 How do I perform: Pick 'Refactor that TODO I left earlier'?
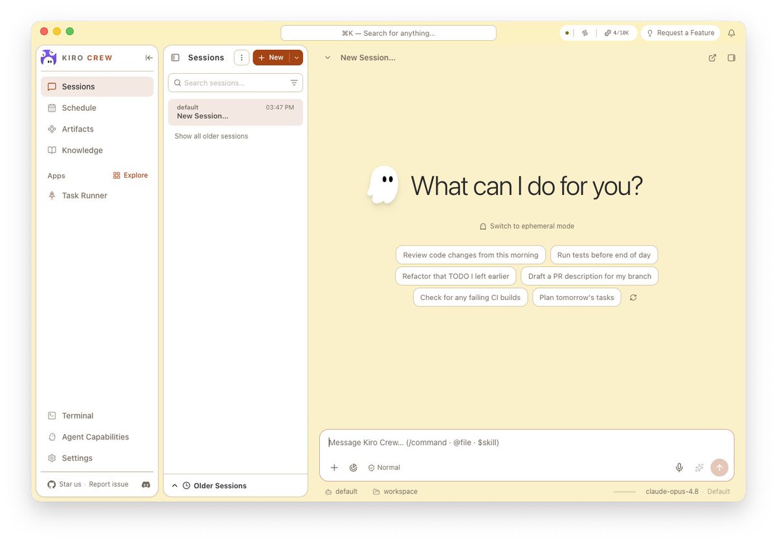click(x=456, y=276)
